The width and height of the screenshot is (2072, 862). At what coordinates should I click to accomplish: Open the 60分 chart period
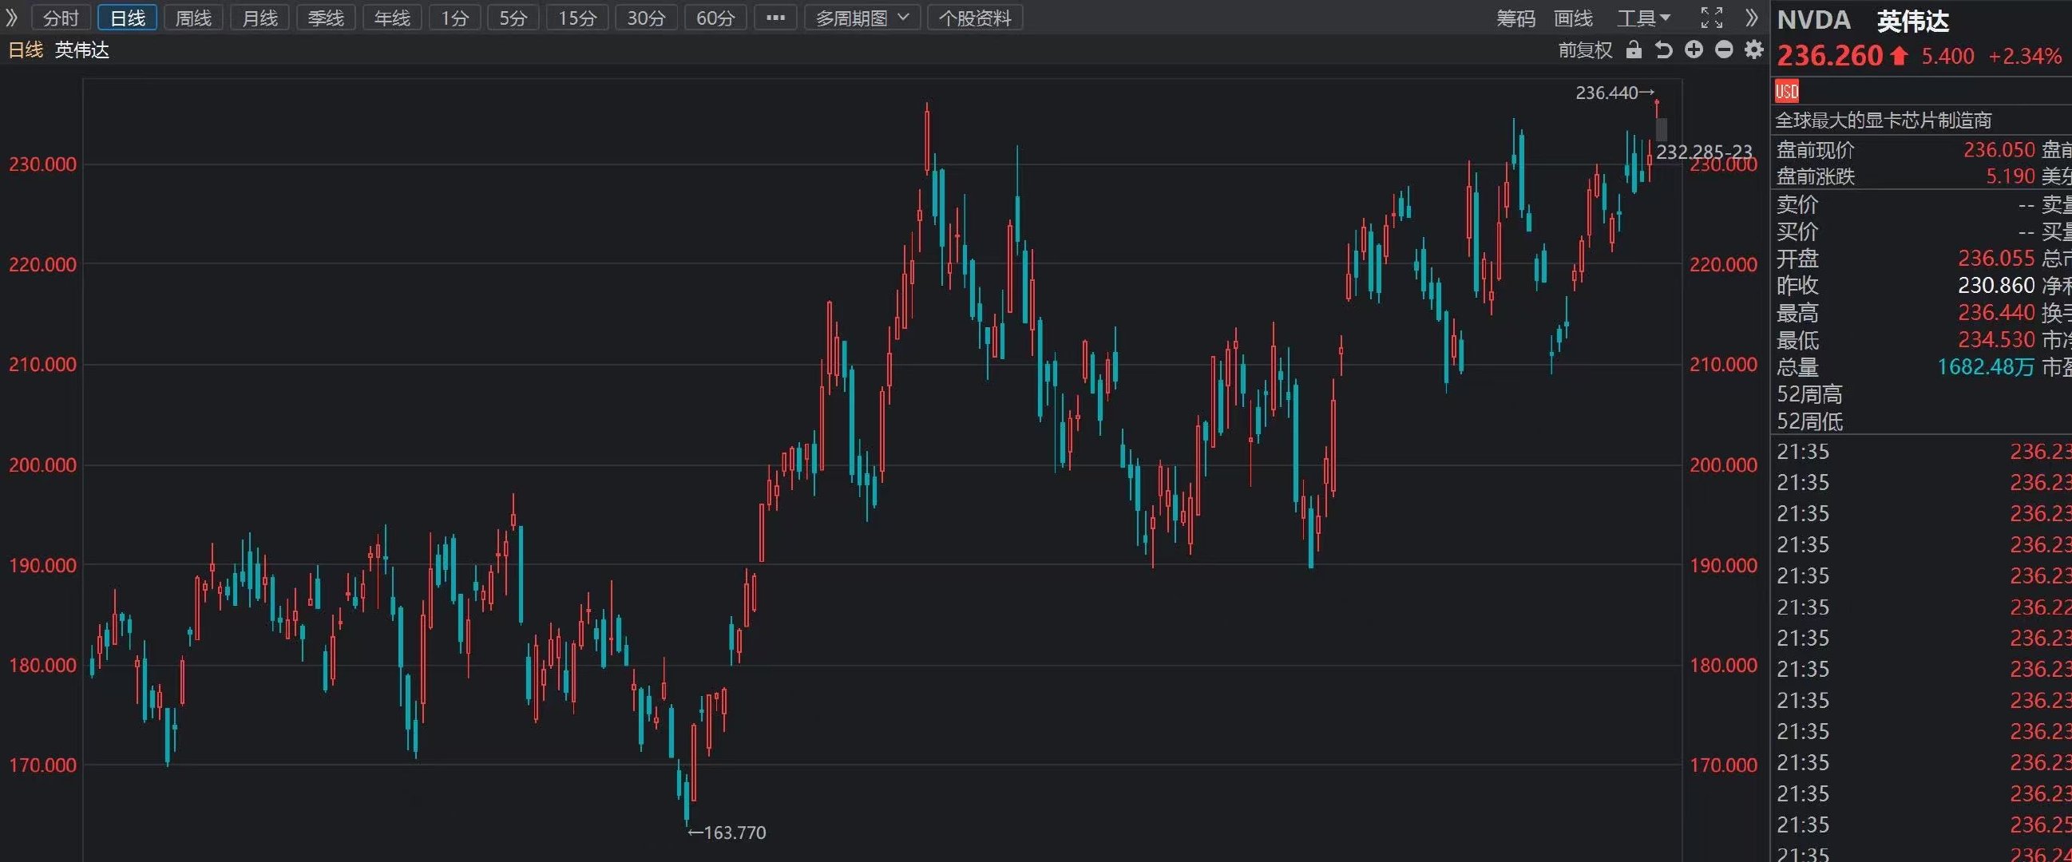[716, 18]
